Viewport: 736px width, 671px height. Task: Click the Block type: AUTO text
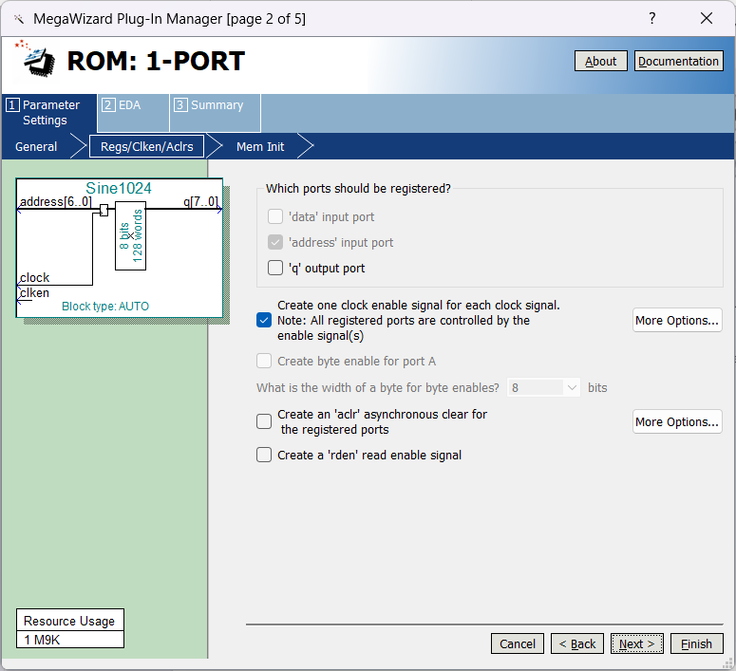(105, 307)
